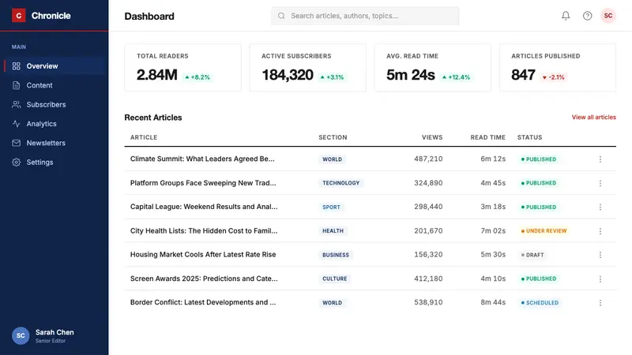Viewport: 632px width, 355px height.
Task: Open more options for Housing Market article
Action: point(600,255)
